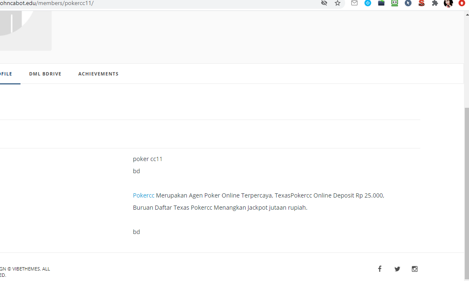
Task: Open the puzzle-piece Extensions menu
Action: (435, 3)
